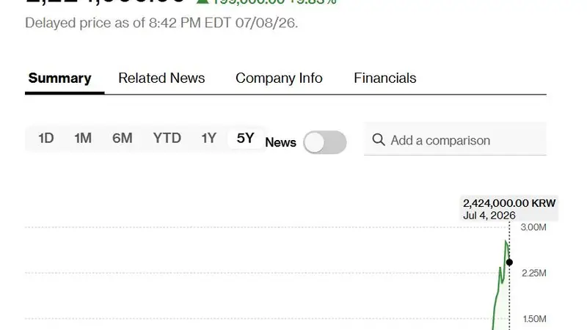Click the green up-arrow price change indicator
The height and width of the screenshot is (330, 587).
pos(203,1)
